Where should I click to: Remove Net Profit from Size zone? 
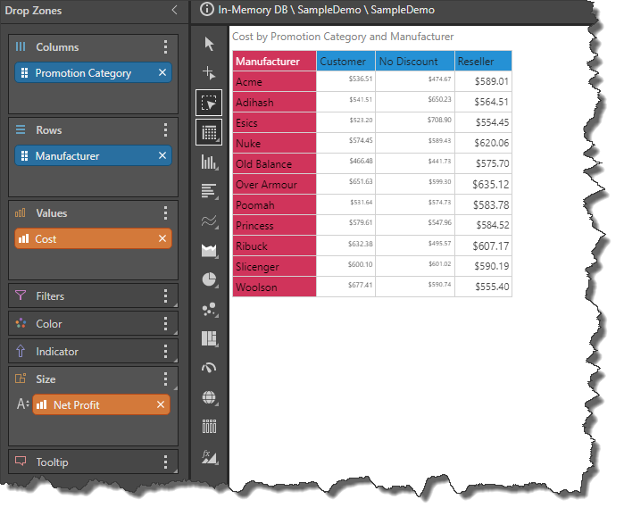pyautogui.click(x=161, y=405)
